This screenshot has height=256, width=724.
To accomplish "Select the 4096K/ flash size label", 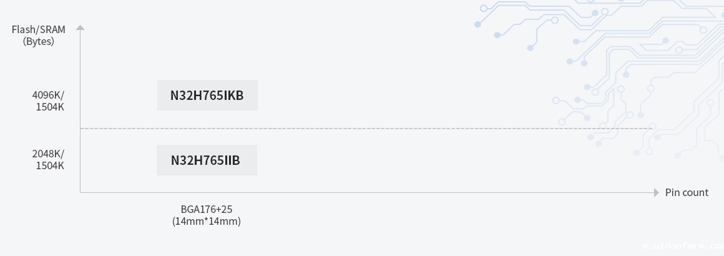I will [48, 96].
